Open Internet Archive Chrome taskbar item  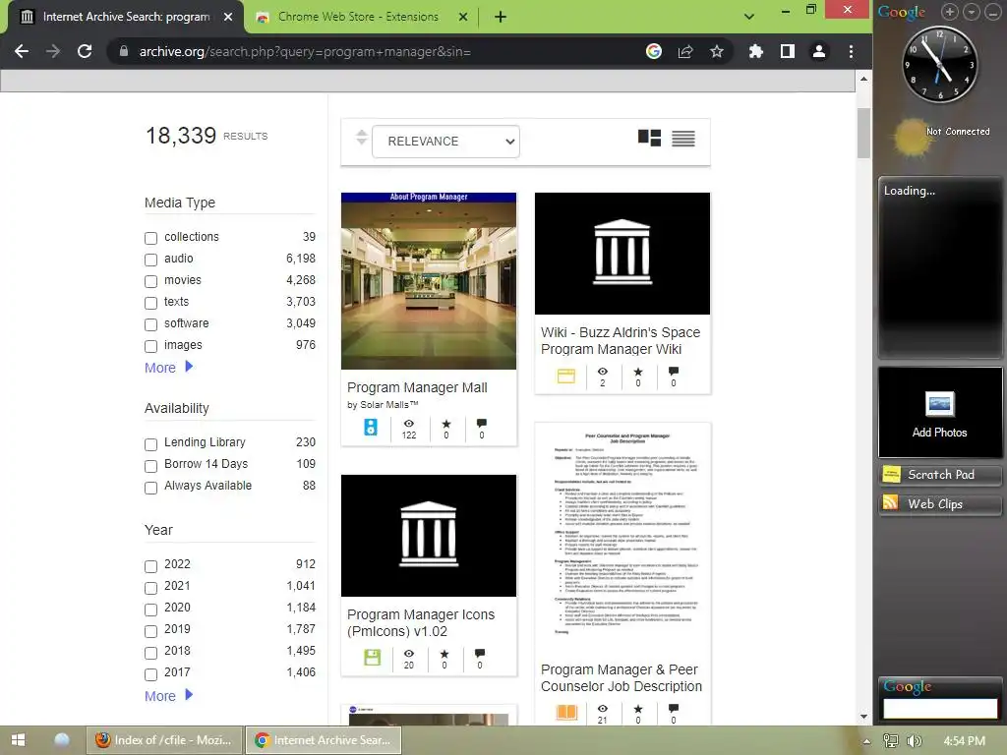(323, 739)
